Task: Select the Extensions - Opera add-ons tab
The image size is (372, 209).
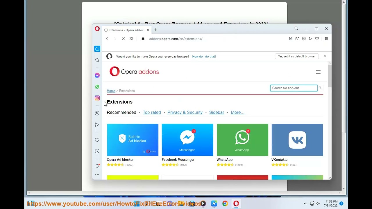Action: [126, 30]
